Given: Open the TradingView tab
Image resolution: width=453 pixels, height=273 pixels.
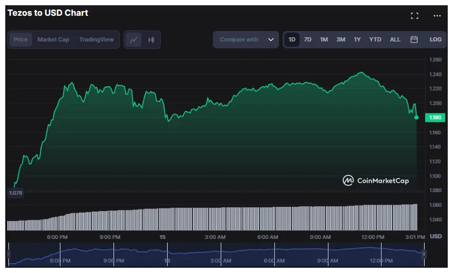Looking at the screenshot, I should coord(97,39).
